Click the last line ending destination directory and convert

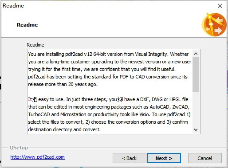pos(64,129)
